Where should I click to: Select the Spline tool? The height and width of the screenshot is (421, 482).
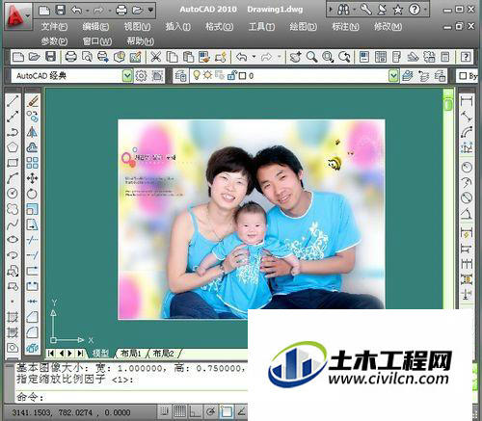pyautogui.click(x=13, y=224)
